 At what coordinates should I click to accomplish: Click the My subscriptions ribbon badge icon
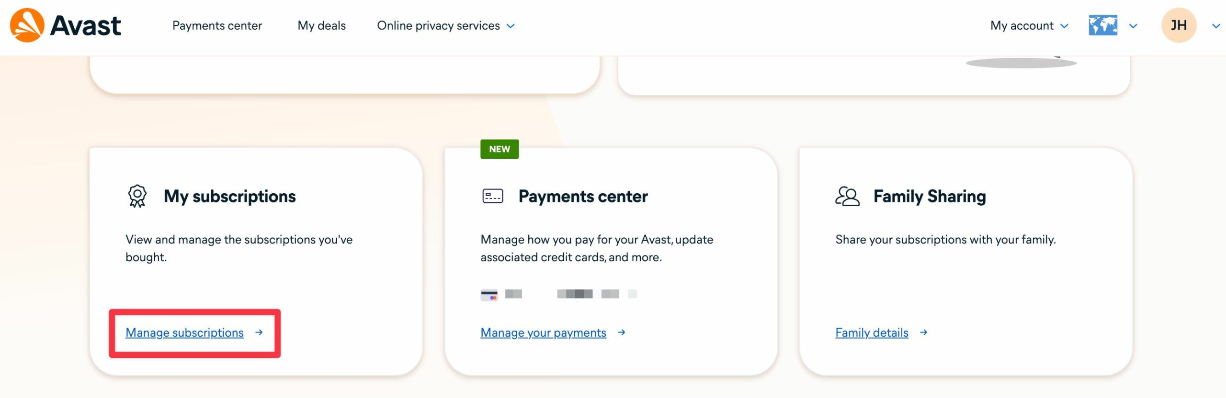[137, 196]
